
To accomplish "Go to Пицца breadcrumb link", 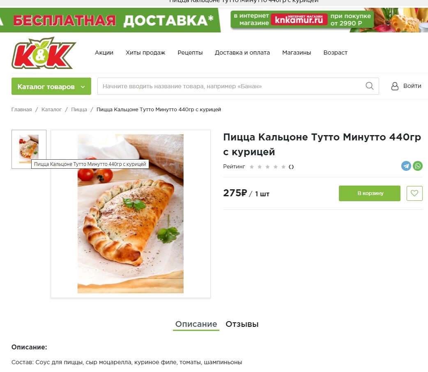I will coord(79,110).
